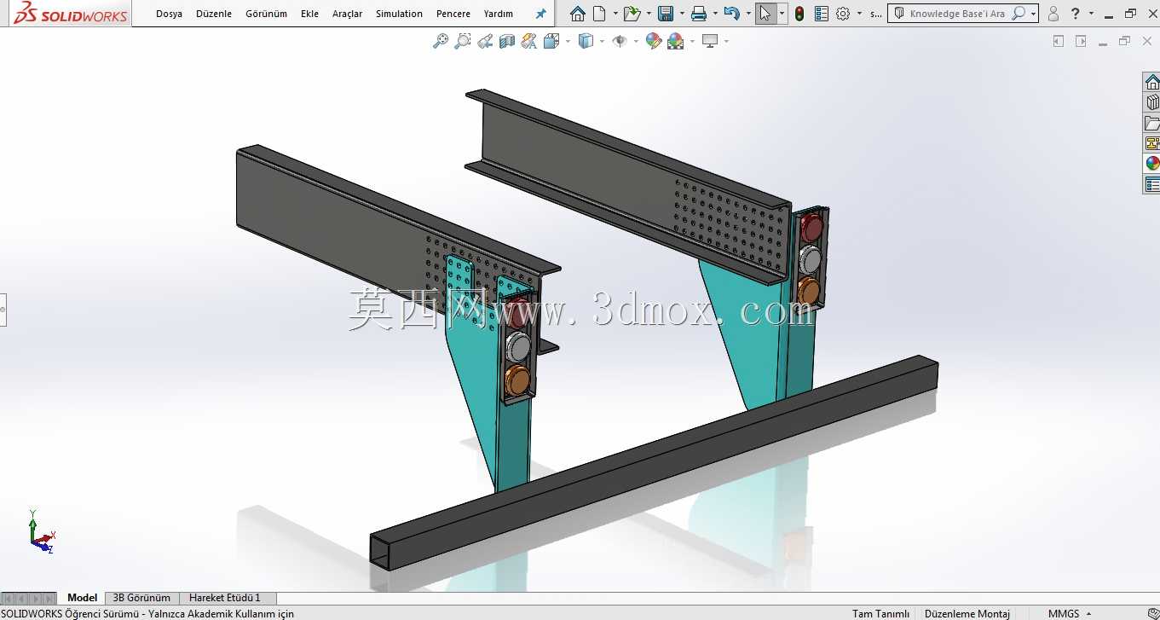Switch to the Model tab

tap(83, 598)
